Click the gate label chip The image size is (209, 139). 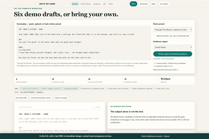pos(16,89)
